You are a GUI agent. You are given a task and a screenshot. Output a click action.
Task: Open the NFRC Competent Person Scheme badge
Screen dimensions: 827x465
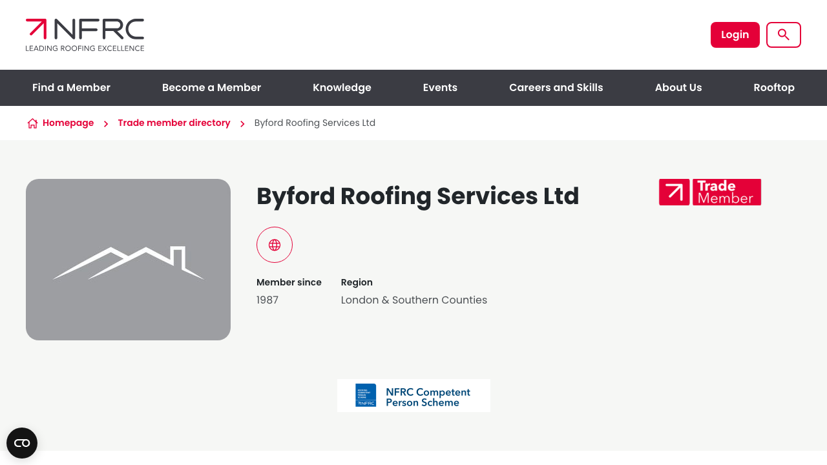pyautogui.click(x=413, y=395)
